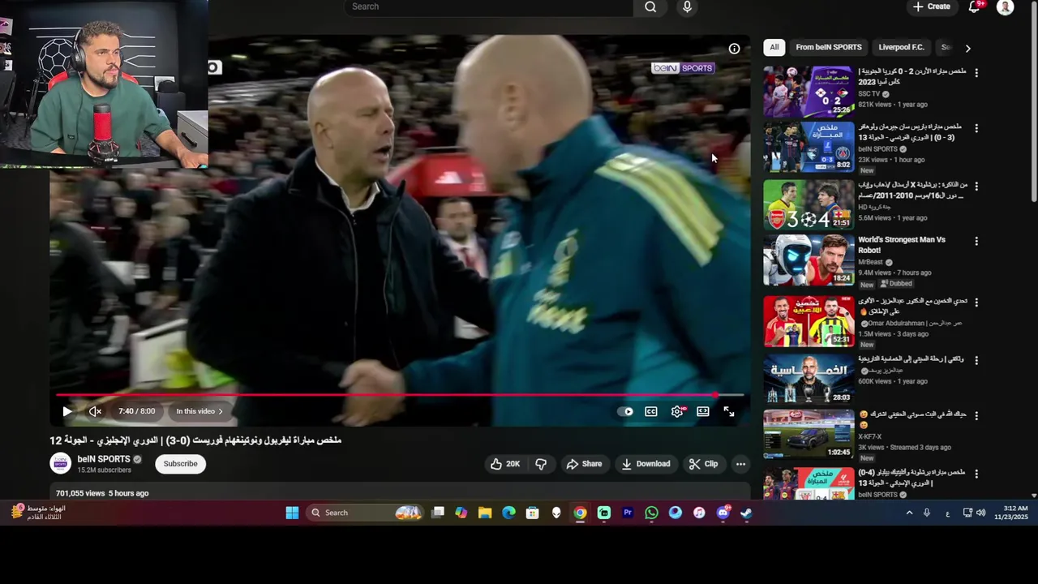Open WhatsApp from taskbar
The image size is (1038, 584).
651,513
